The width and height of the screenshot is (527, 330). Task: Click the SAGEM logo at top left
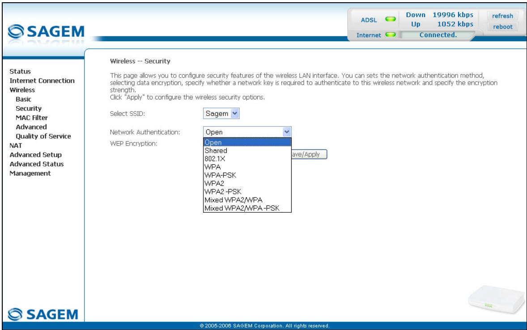46,32
